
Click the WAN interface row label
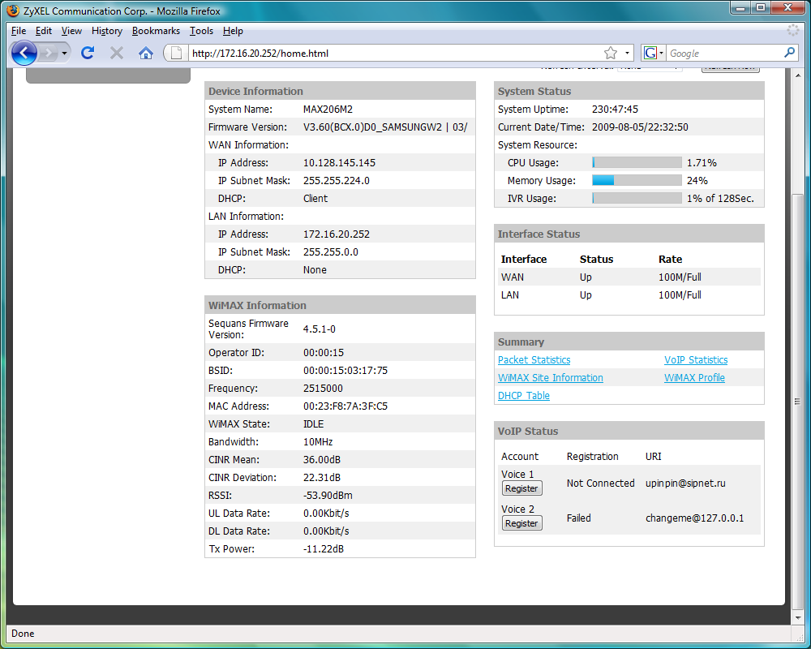tap(512, 277)
